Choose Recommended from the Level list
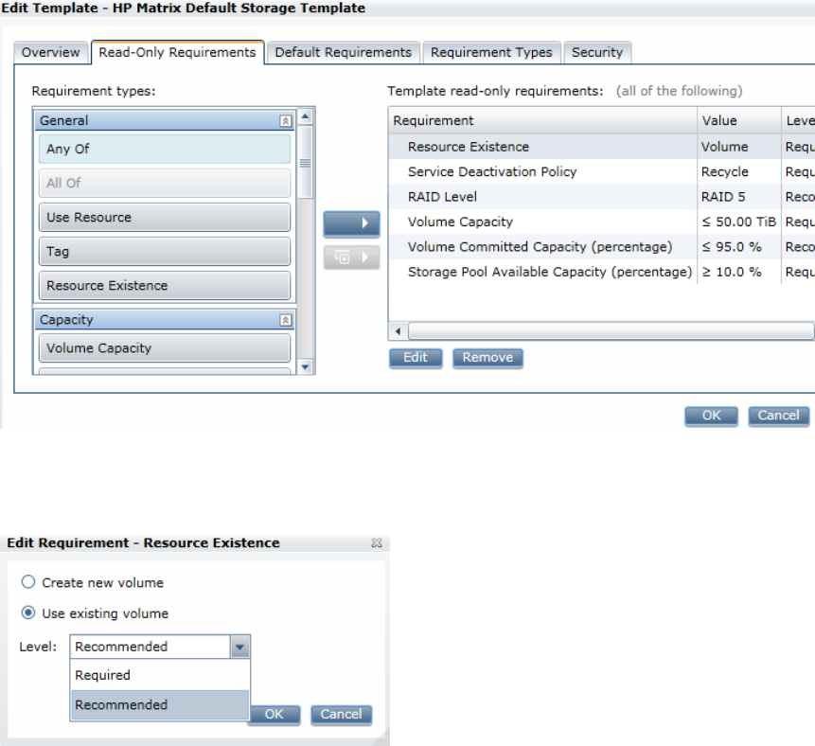 click(x=160, y=705)
